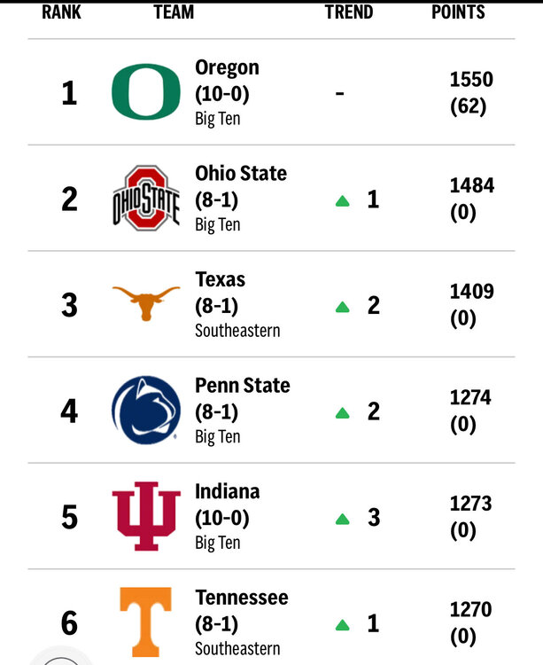Viewport: 543px width, 665px height.
Task: Open the Ohio State team name link
Action: coord(241,173)
